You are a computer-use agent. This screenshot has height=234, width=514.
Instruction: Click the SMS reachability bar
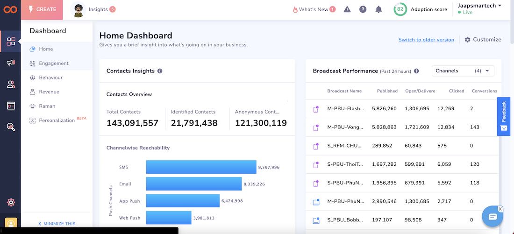point(201,167)
